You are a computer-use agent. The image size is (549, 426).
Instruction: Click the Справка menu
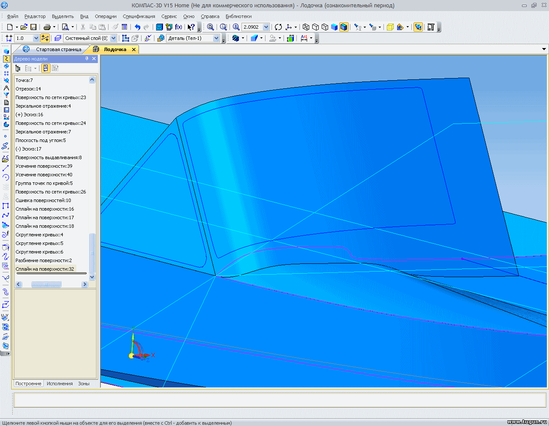tap(210, 16)
